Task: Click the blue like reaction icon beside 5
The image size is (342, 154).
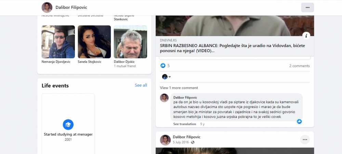Action: coord(163,66)
